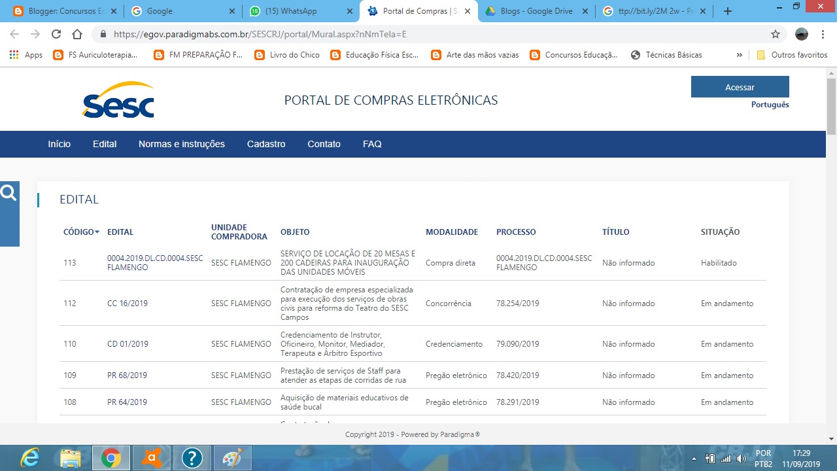Open the Apps bookmarks shortcut
This screenshot has height=471, width=837.
click(26, 55)
